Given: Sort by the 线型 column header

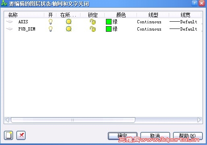Looking at the screenshot, I should click(153, 15).
